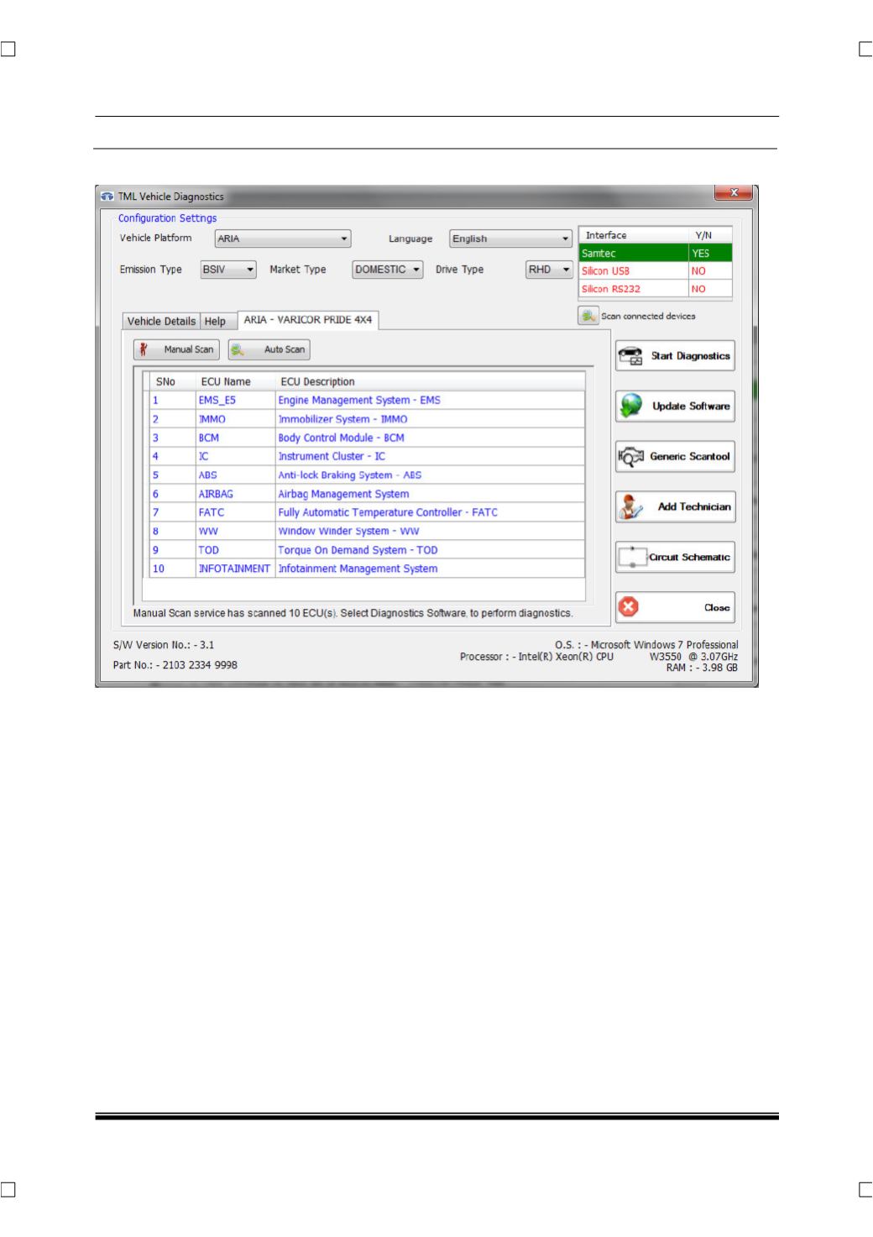873x1237 pixels.
Task: Click the Update Software button label
Action: [x=691, y=406]
